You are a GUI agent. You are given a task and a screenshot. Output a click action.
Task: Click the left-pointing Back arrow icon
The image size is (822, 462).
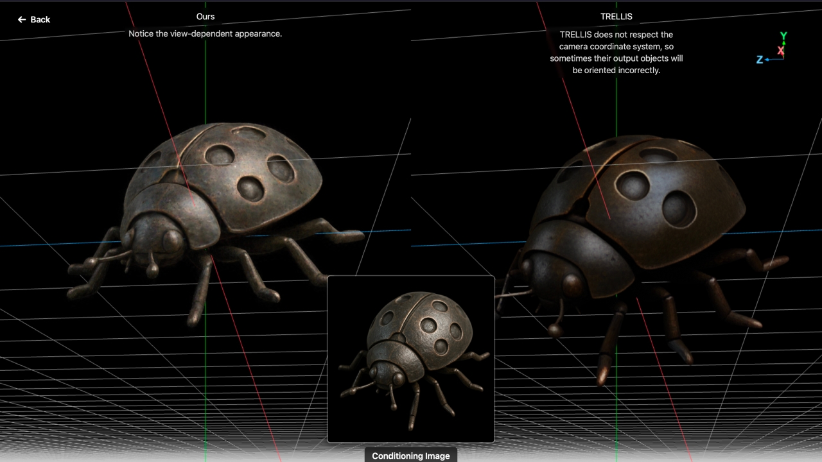[22, 20]
